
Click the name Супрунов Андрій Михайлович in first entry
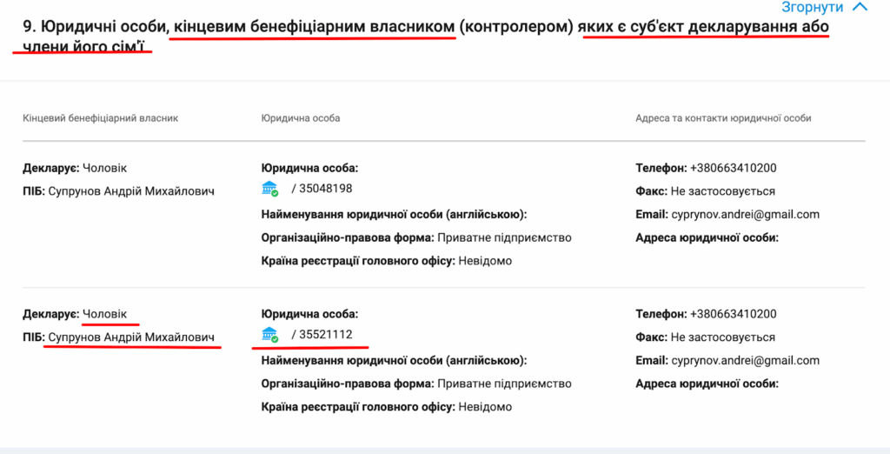click(x=131, y=191)
